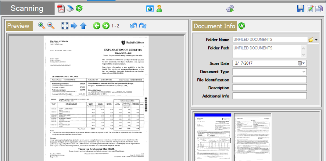This screenshot has width=326, height=161.
Task: Fit preview to full screen
Action: click(x=65, y=26)
